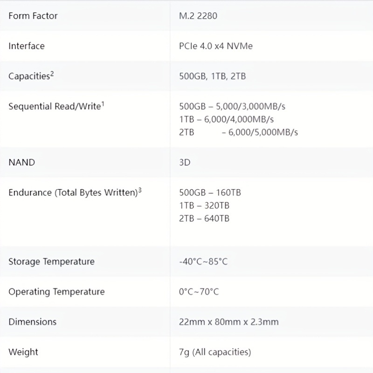Click the 1TB – 6,000/4,000MB/s speed line
The height and width of the screenshot is (373, 373).
point(227,119)
